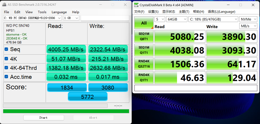Click the read access time 0.032 ms
The width and height of the screenshot is (260, 124).
click(66, 77)
